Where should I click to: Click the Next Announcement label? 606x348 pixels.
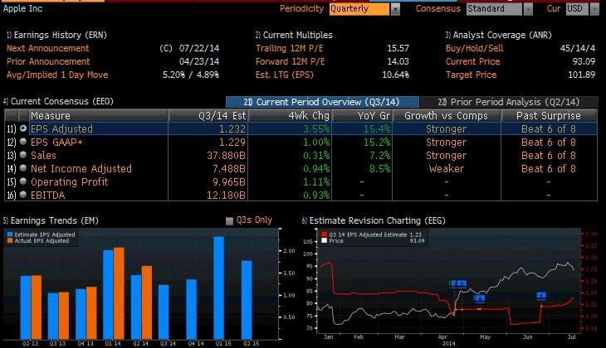click(x=47, y=49)
